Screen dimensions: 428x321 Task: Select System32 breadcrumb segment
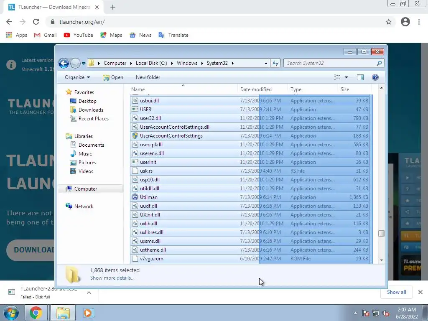[217, 63]
